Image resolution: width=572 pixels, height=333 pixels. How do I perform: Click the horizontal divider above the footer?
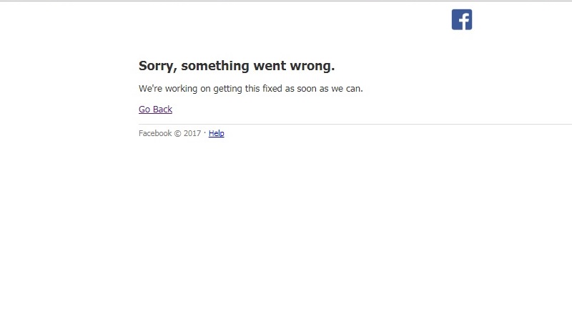click(x=355, y=125)
